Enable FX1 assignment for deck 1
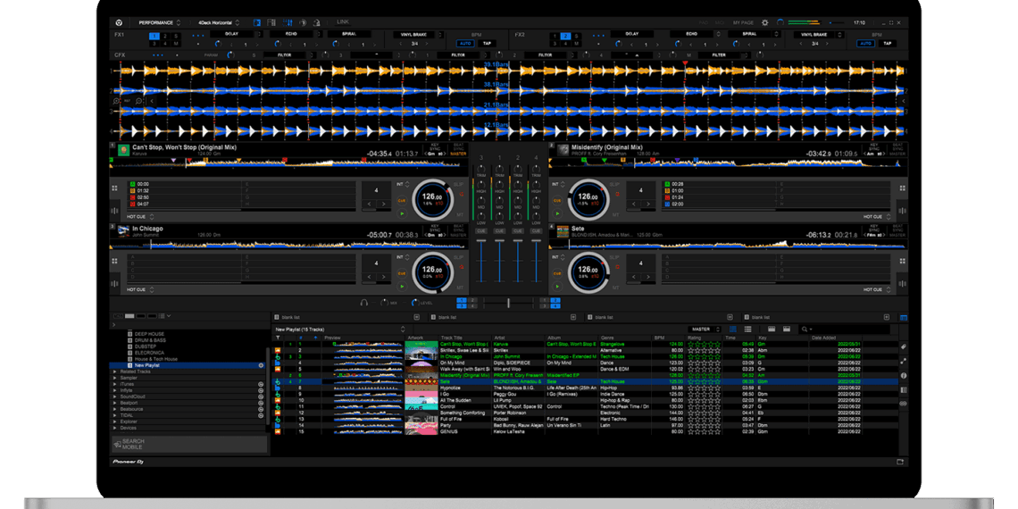The height and width of the screenshot is (509, 1018). [x=153, y=36]
